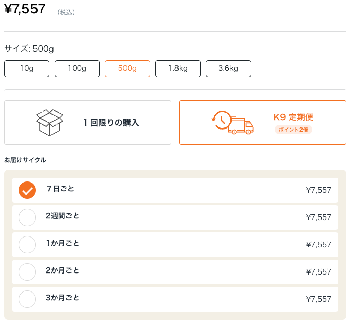Pick the 100g size option

pyautogui.click(x=77, y=68)
